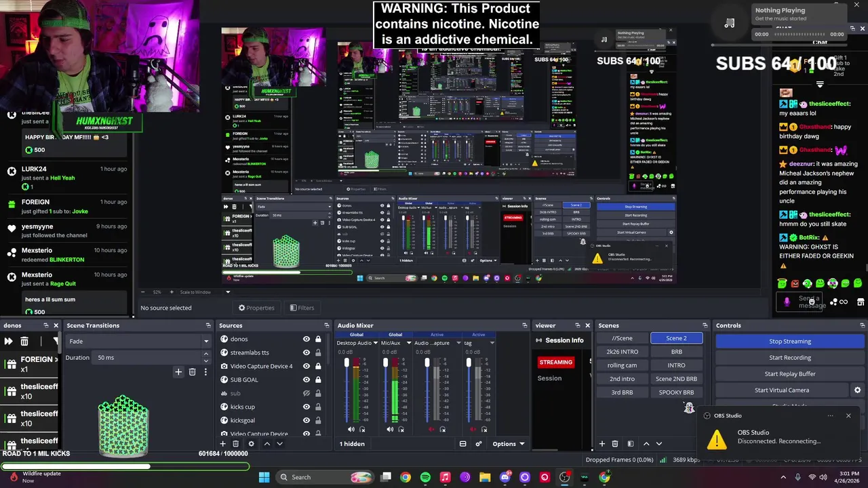Switch to 2k26 INTRO scene
This screenshot has width=868, height=488.
622,352
